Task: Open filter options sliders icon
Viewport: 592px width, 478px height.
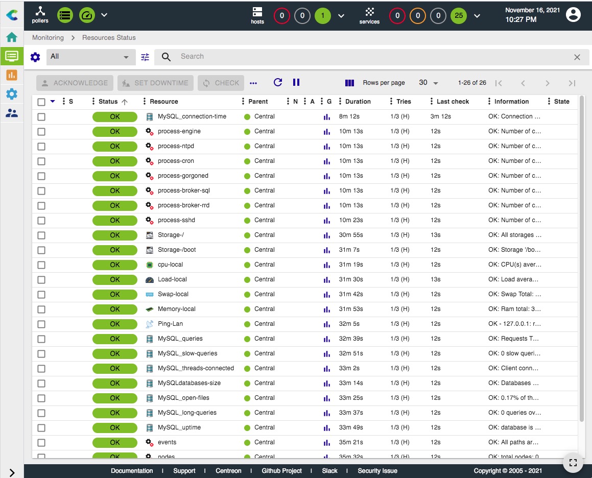Action: click(x=145, y=57)
